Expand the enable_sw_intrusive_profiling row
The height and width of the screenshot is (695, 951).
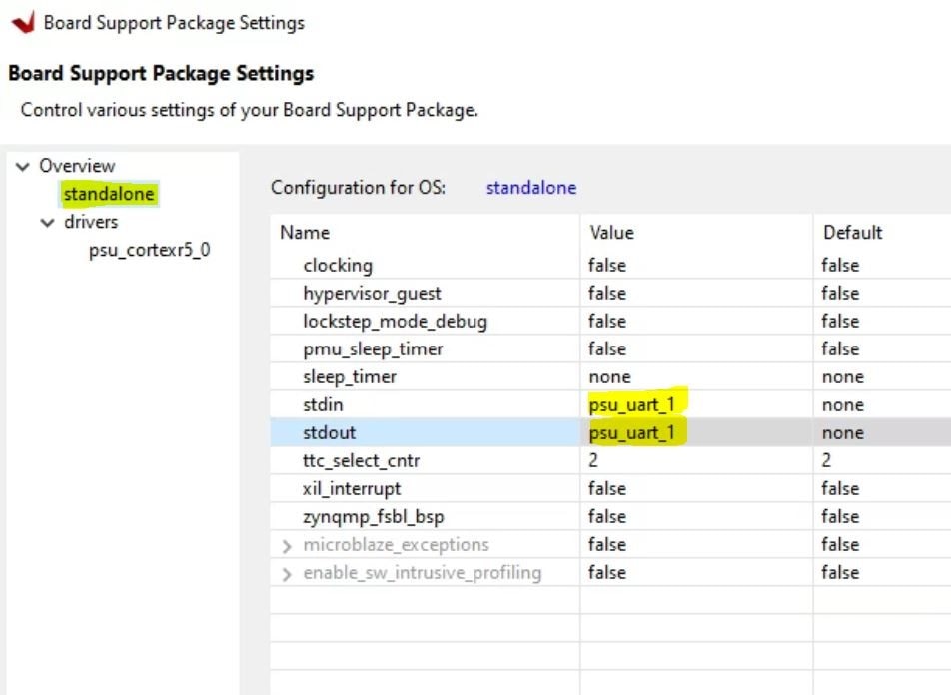(287, 573)
